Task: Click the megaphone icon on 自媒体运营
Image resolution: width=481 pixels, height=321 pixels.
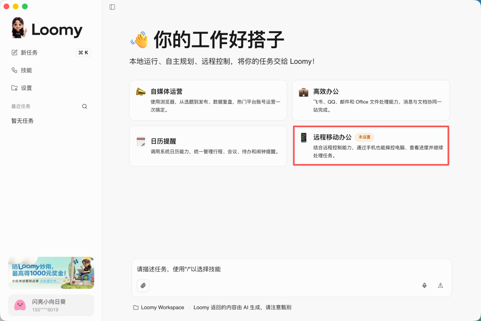Action: [141, 91]
